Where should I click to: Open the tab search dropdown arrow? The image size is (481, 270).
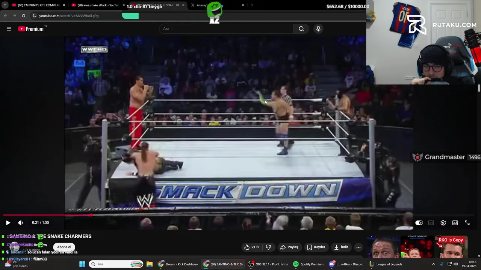tap(5, 5)
